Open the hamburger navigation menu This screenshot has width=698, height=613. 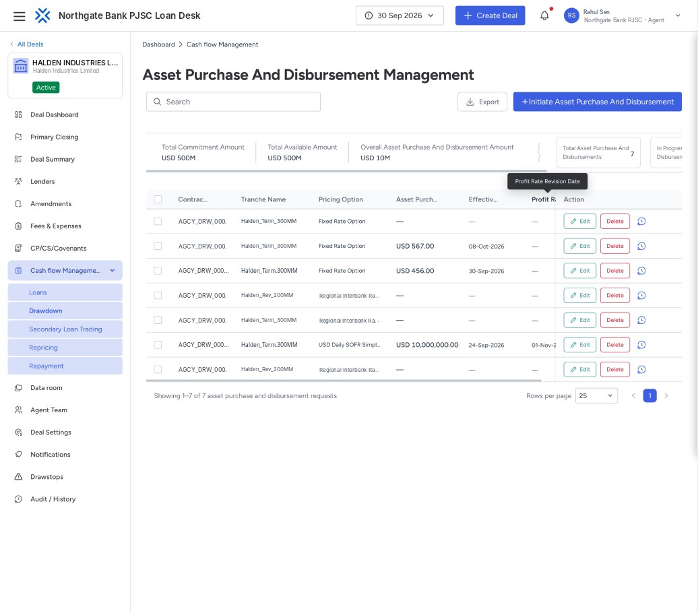pyautogui.click(x=19, y=16)
